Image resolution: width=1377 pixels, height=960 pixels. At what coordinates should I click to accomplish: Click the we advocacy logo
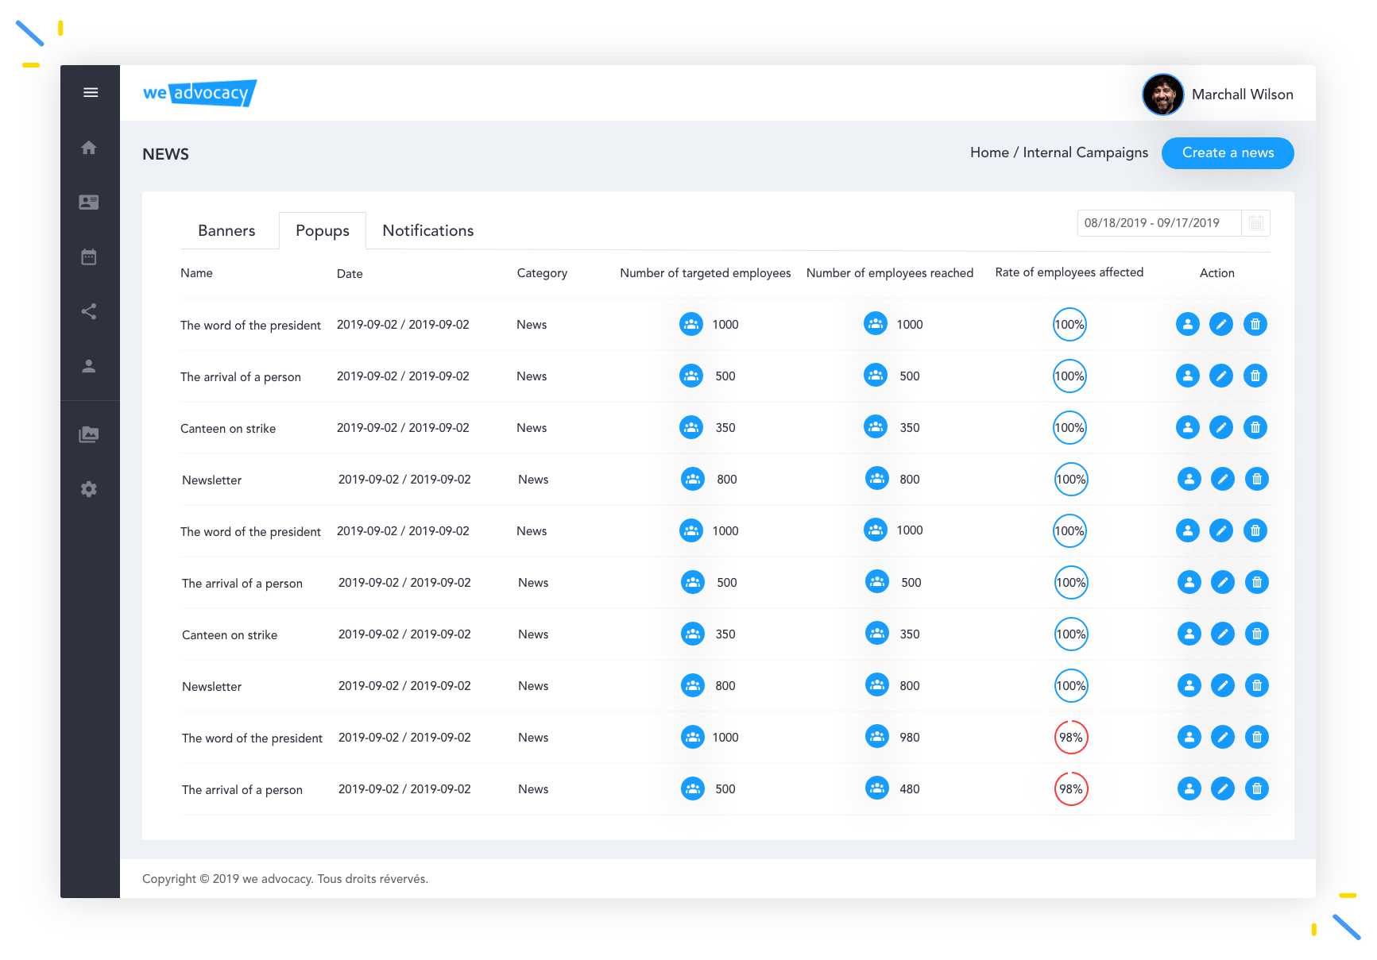pyautogui.click(x=199, y=93)
